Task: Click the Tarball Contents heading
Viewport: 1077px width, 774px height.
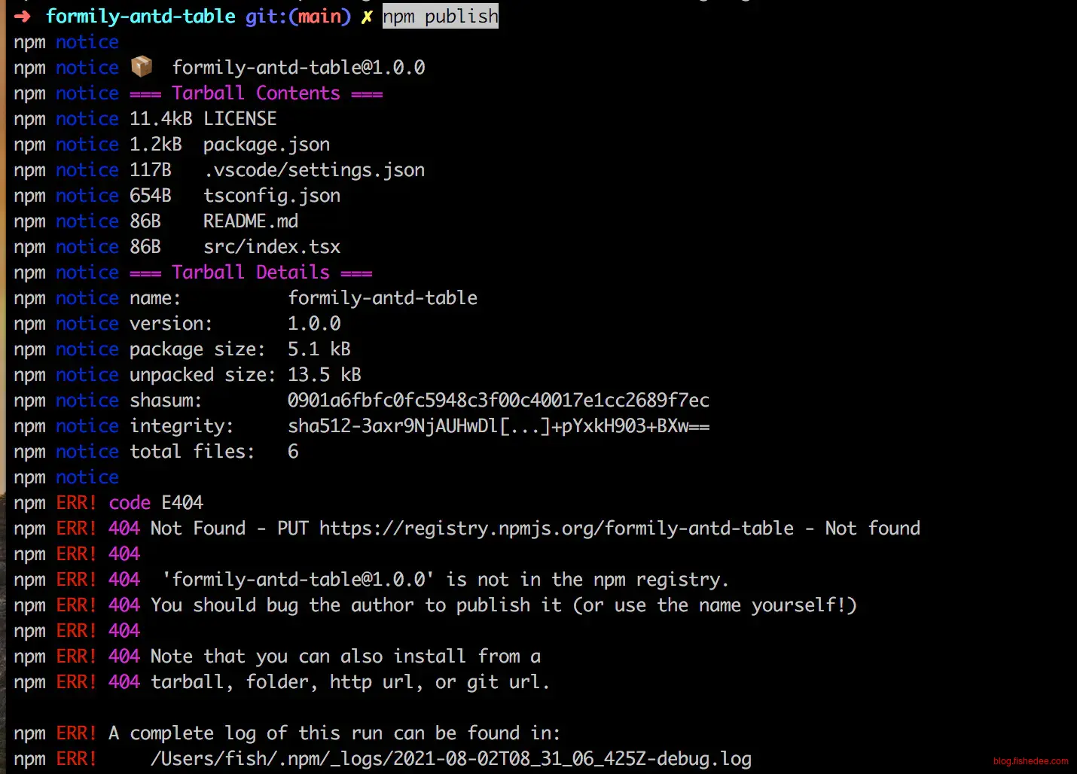Action: pos(255,93)
